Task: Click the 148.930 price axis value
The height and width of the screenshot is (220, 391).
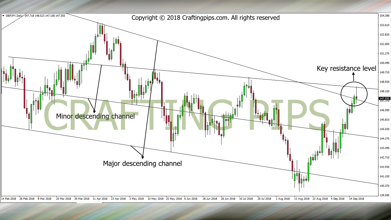Action: [x=385, y=82]
